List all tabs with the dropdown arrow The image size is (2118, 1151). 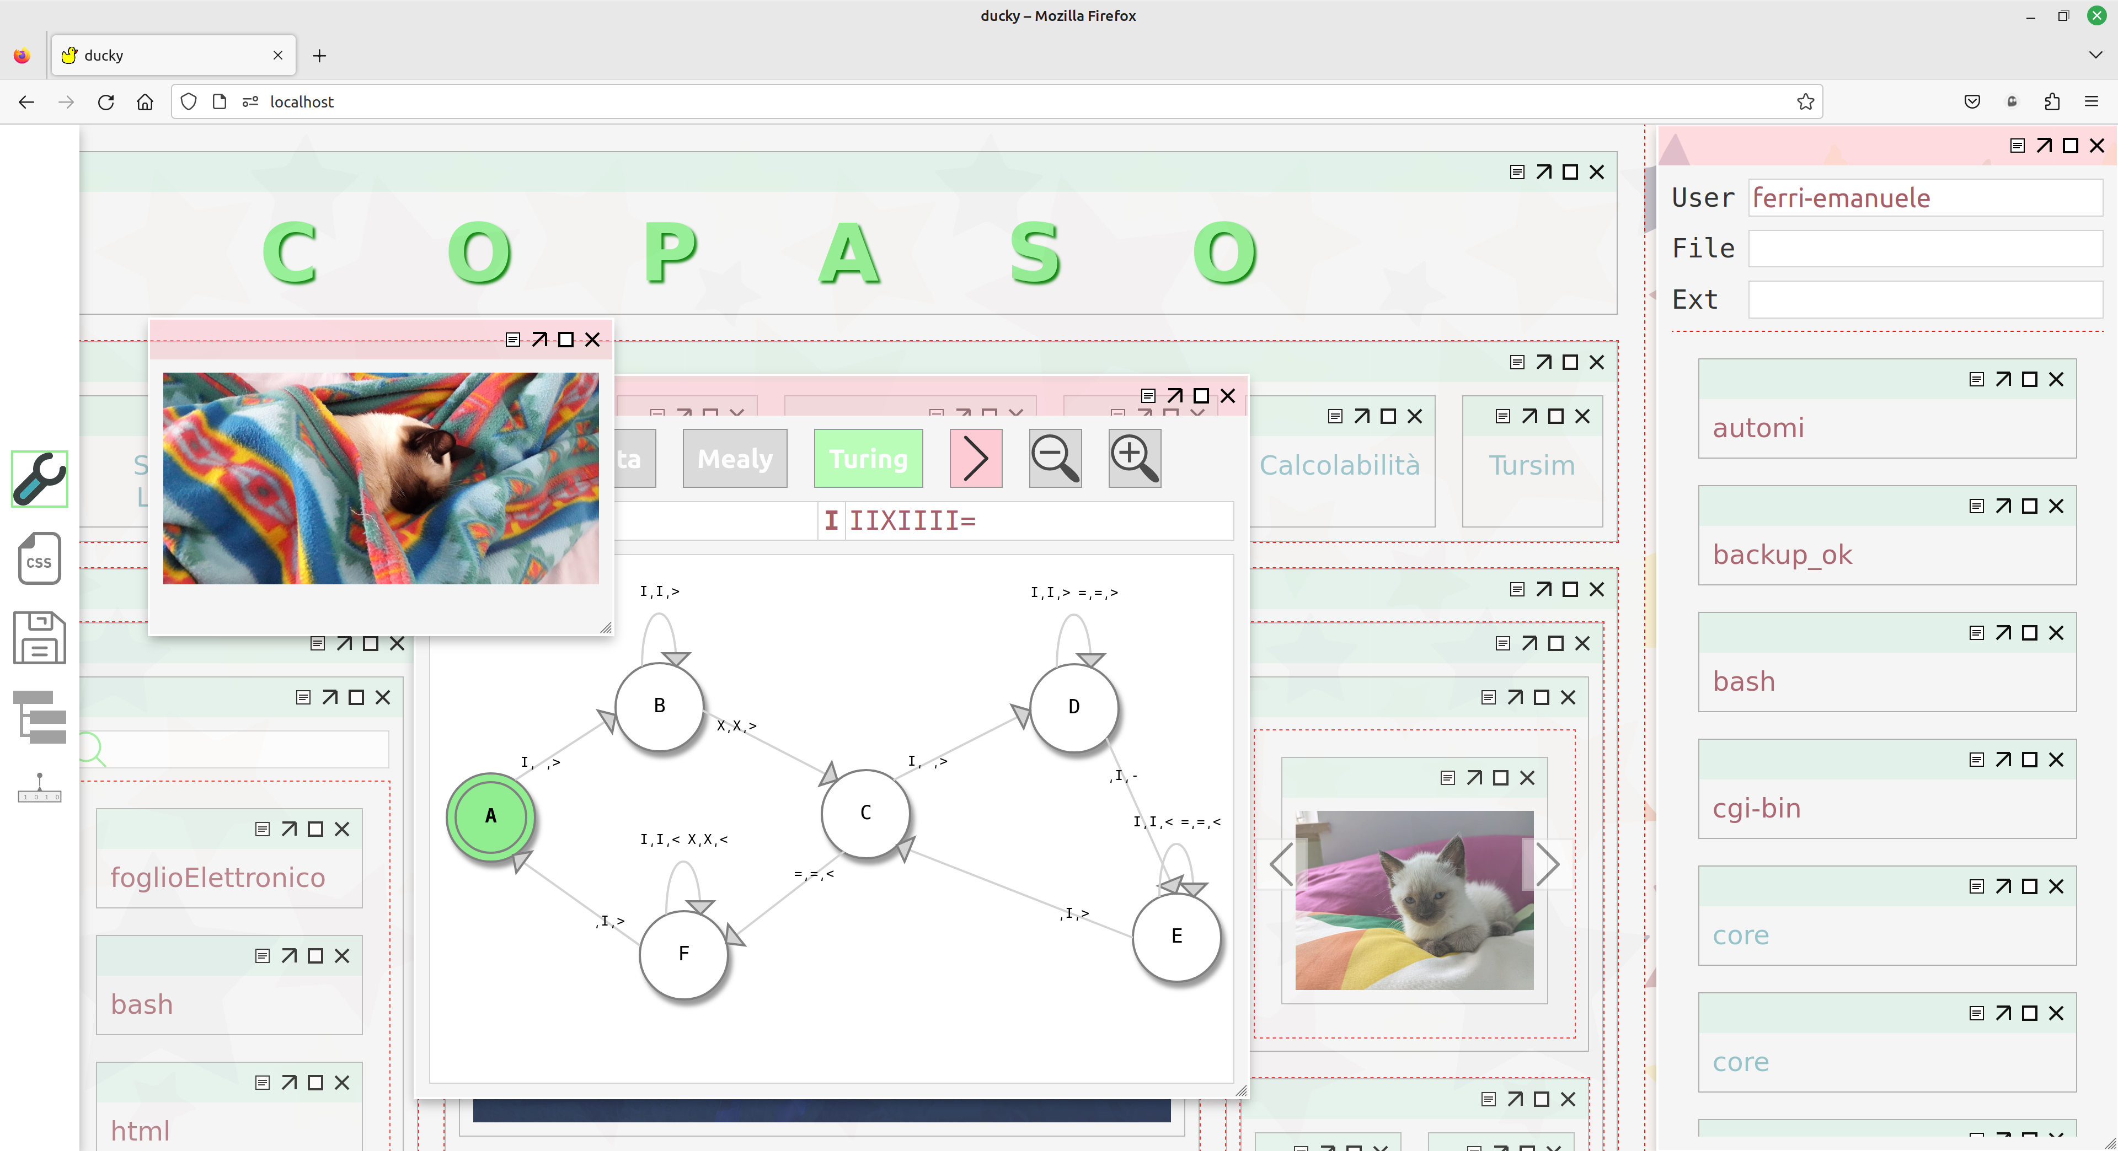point(2095,55)
